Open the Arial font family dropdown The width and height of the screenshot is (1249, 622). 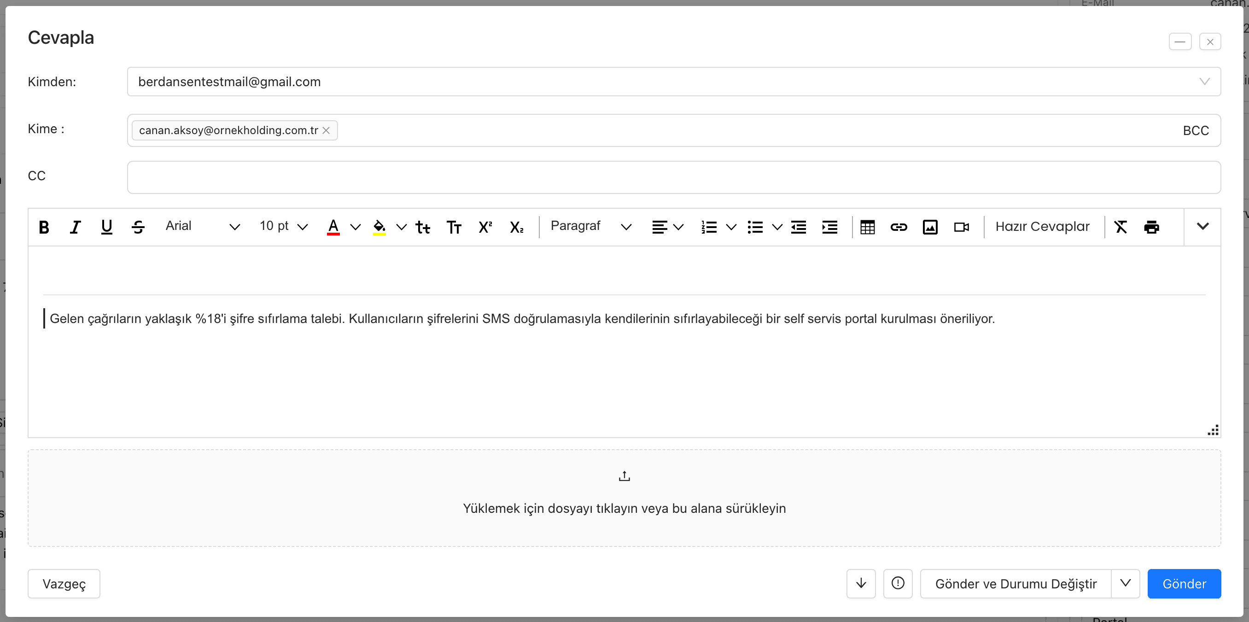pyautogui.click(x=203, y=227)
